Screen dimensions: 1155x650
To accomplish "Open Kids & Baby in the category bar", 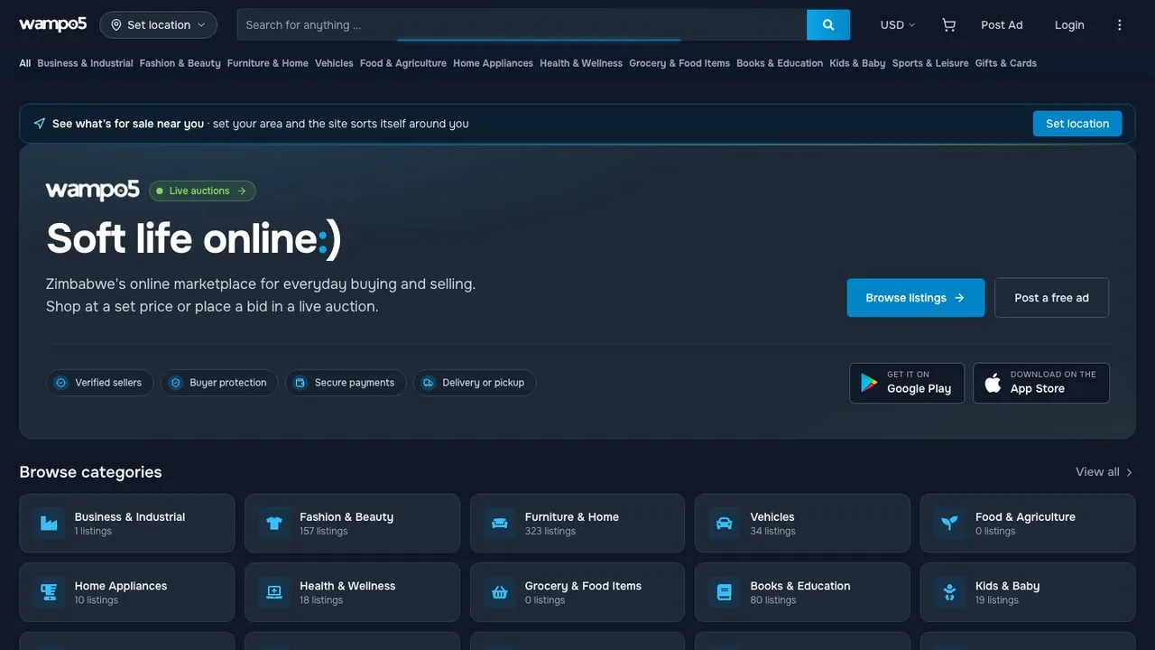I will [x=857, y=63].
